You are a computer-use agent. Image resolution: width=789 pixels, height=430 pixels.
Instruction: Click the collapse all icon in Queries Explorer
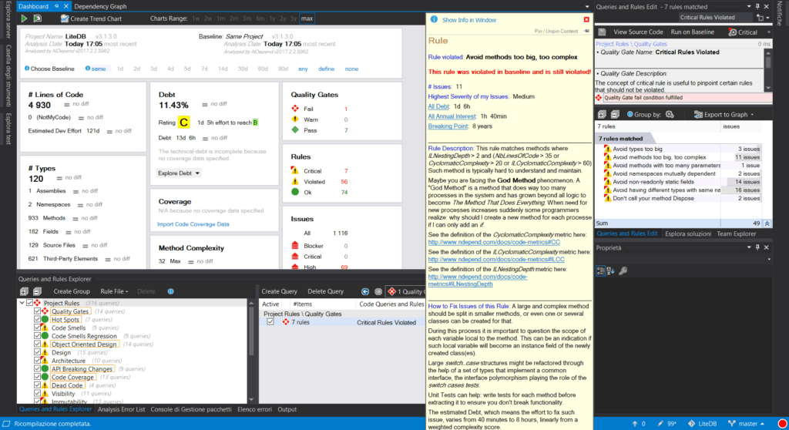[37, 291]
